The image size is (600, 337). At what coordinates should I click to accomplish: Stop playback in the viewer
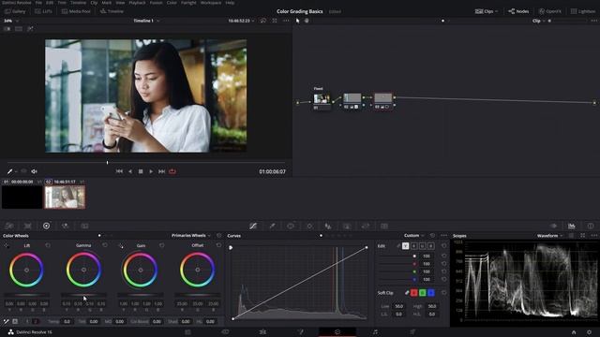coord(141,171)
